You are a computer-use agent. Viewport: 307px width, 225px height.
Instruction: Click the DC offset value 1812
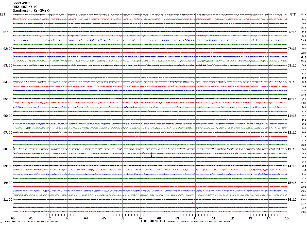pyautogui.click(x=303, y=28)
